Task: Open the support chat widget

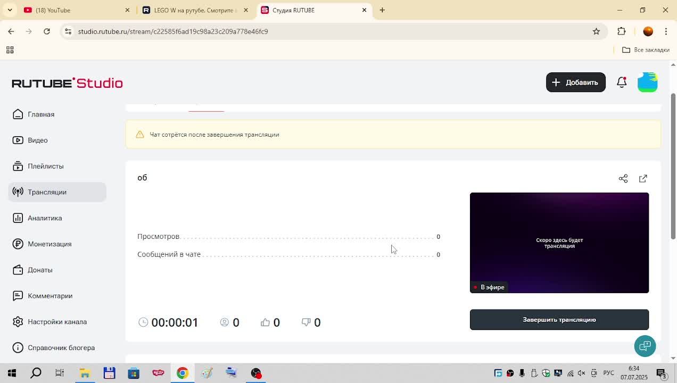Action: 645,346
